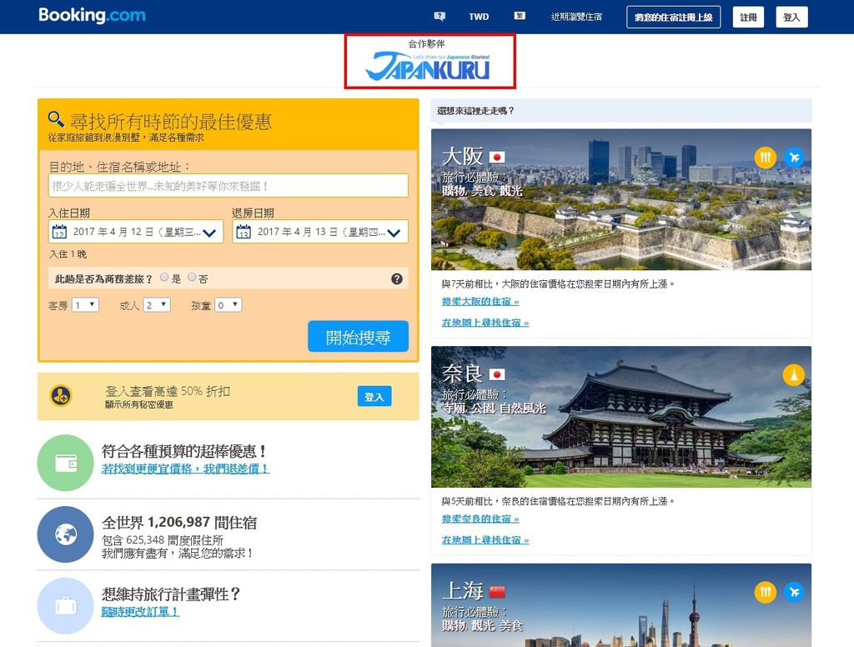Image resolution: width=854 pixels, height=647 pixels.
Task: Click the 奈良 temple photo thumbnail
Action: pos(620,417)
